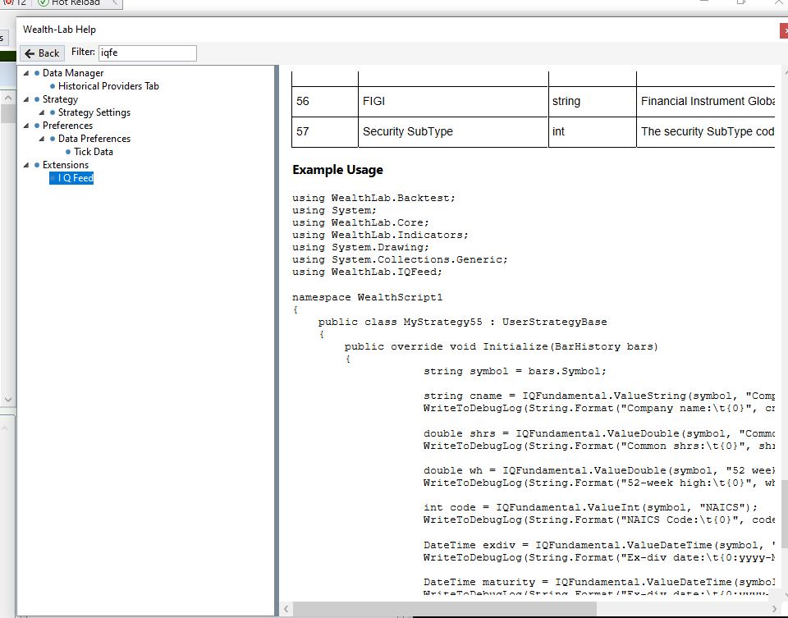Image resolution: width=788 pixels, height=618 pixels.
Task: Click the 'using WealthLab.IQFeed;' code line
Action: click(x=368, y=272)
